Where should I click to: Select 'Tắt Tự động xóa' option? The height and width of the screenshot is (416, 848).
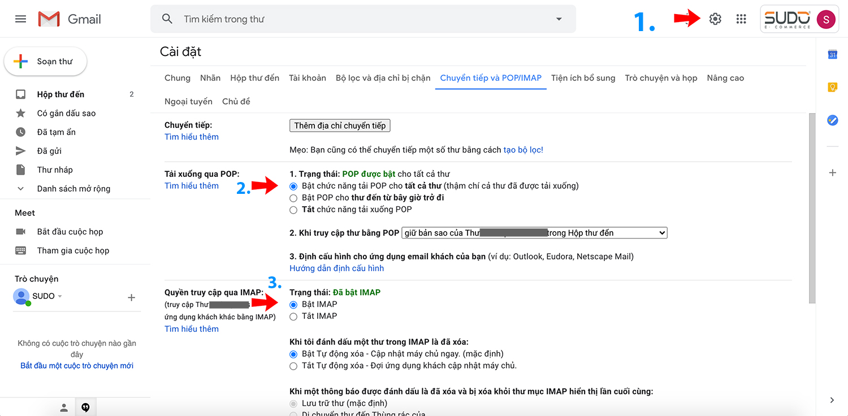click(293, 366)
